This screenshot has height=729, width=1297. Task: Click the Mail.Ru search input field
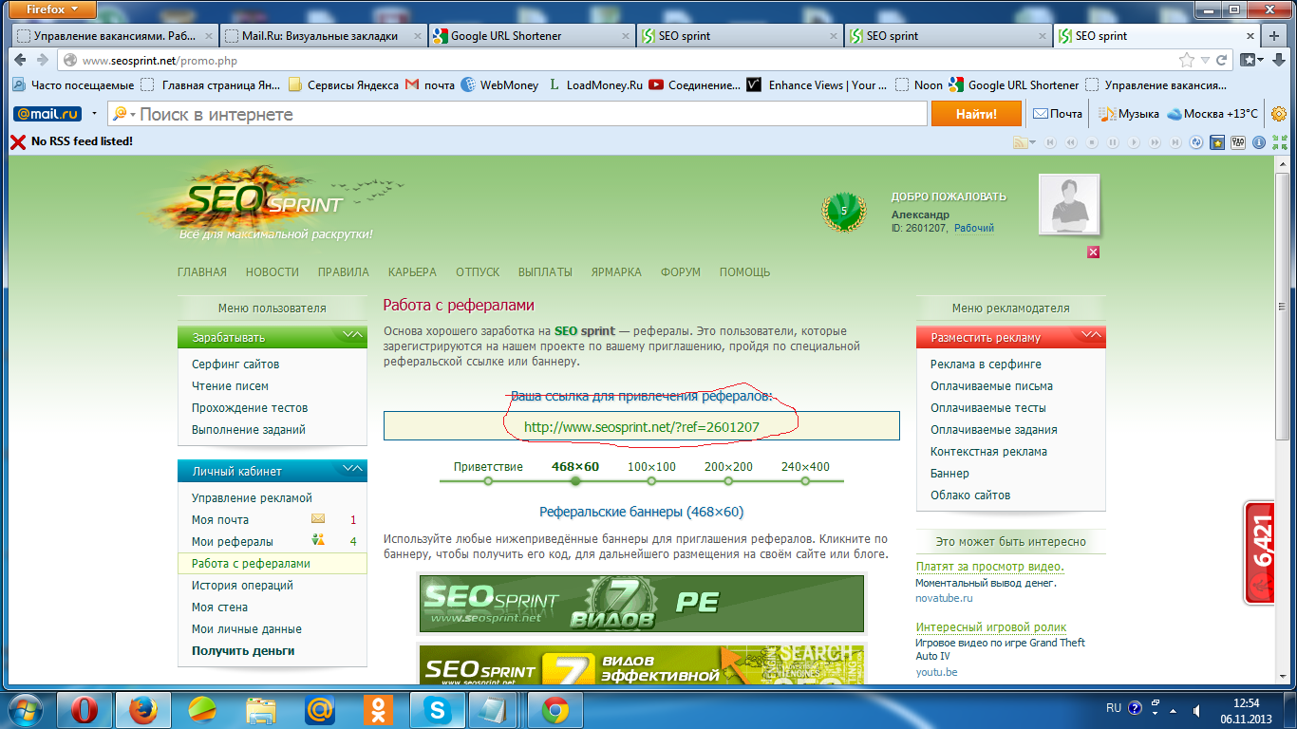click(517, 114)
